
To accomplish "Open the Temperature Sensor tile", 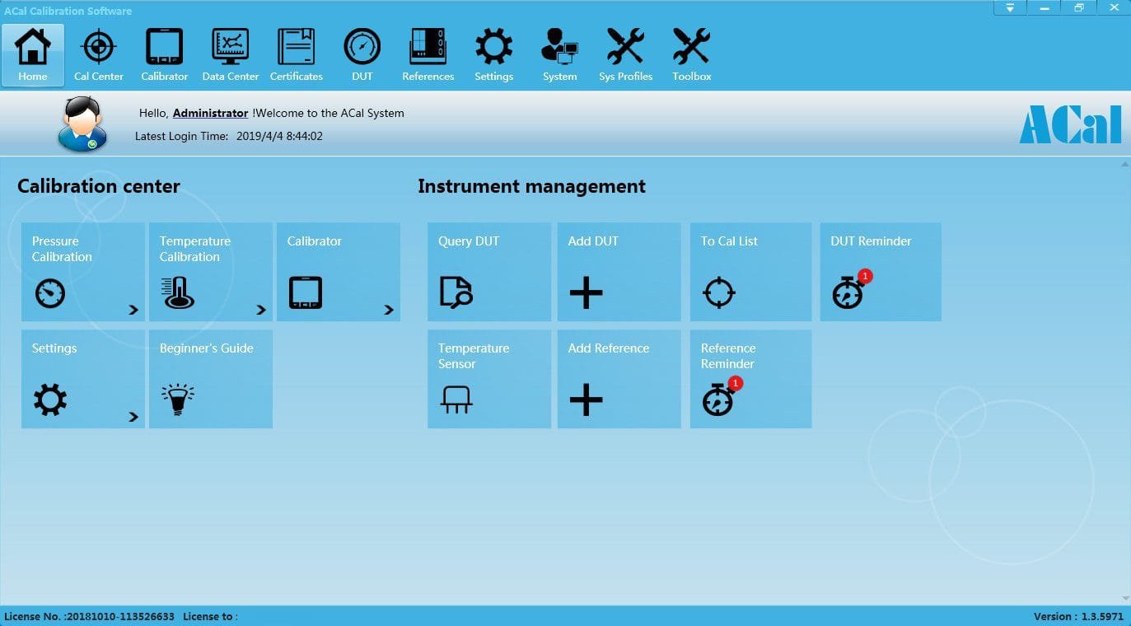I will (488, 379).
